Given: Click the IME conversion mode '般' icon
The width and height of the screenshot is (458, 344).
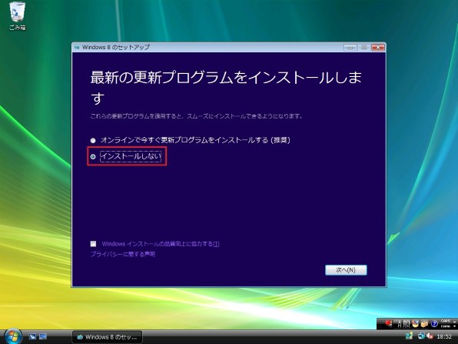Looking at the screenshot, I should (x=407, y=324).
